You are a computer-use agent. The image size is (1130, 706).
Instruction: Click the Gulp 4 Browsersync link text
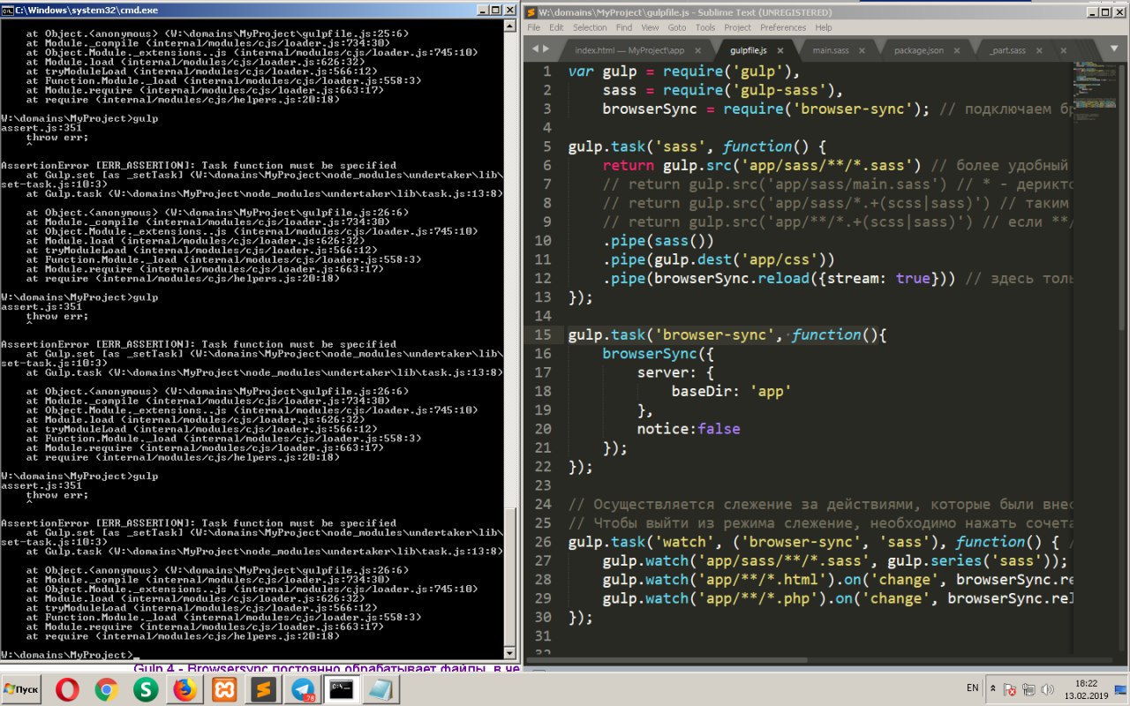point(327,668)
